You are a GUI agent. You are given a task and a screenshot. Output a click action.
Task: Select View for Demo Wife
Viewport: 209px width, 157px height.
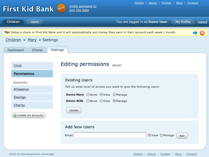point(101,101)
